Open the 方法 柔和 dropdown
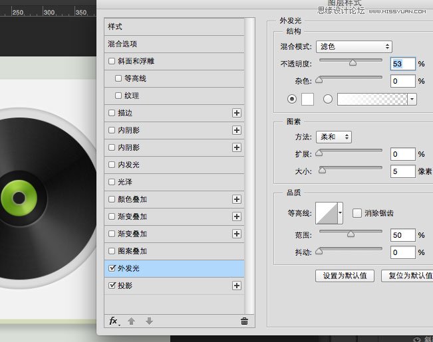 point(334,137)
